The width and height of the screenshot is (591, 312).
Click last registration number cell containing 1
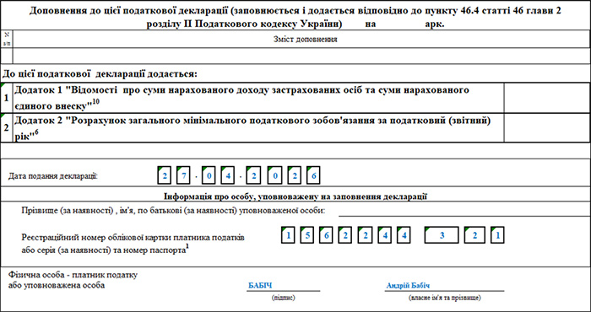(x=497, y=235)
